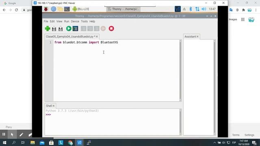Click the Bluetooth tray icon
The image size is (260, 146).
click(x=191, y=9)
